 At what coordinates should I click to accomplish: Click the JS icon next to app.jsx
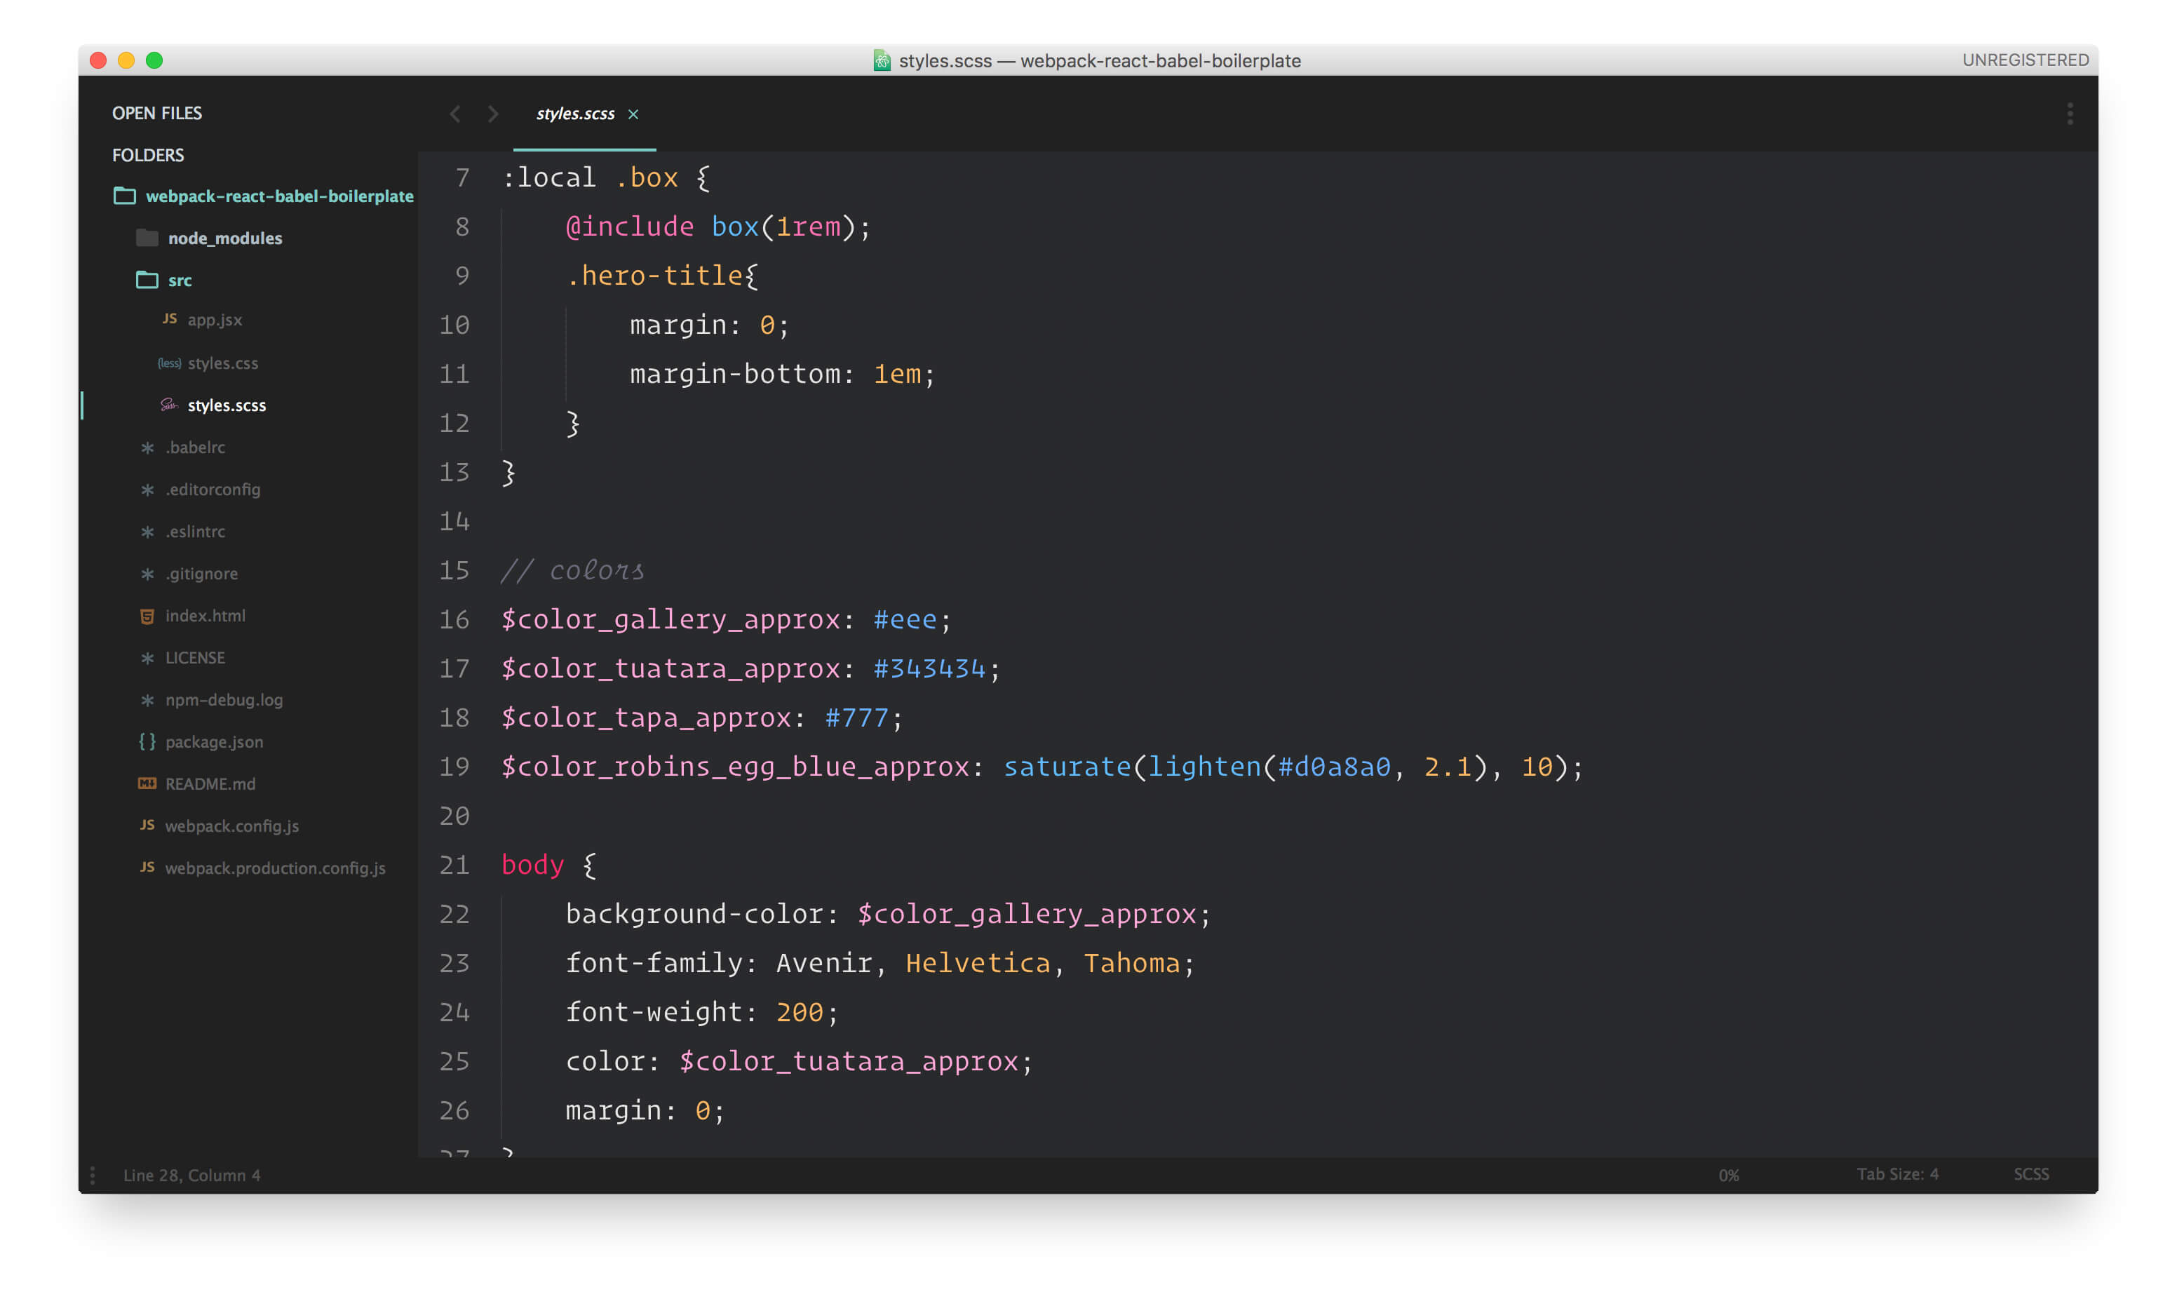tap(170, 318)
